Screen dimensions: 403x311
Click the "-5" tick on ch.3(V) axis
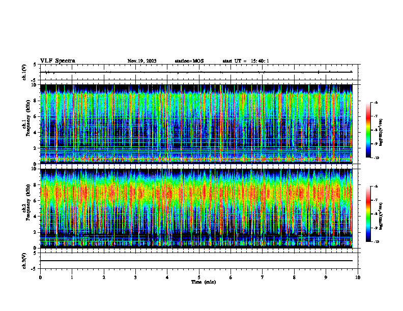[34, 269]
